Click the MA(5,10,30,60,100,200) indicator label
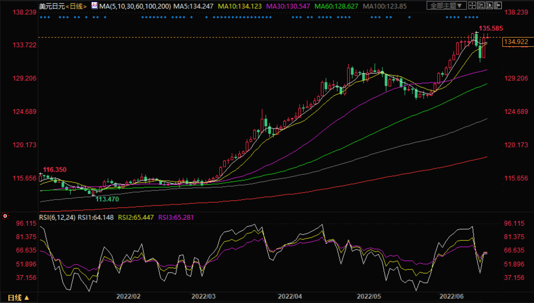 pyautogui.click(x=135, y=6)
